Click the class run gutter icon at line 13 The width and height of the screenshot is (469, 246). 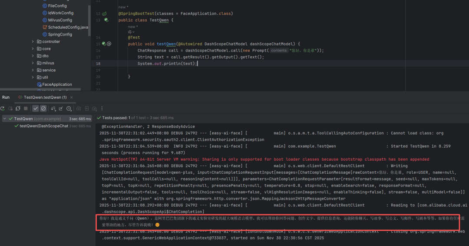click(x=106, y=20)
